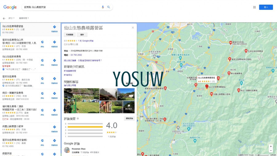277x156 pixels.
Task: Click the suggest an edit link
Action: [x=70, y=60]
